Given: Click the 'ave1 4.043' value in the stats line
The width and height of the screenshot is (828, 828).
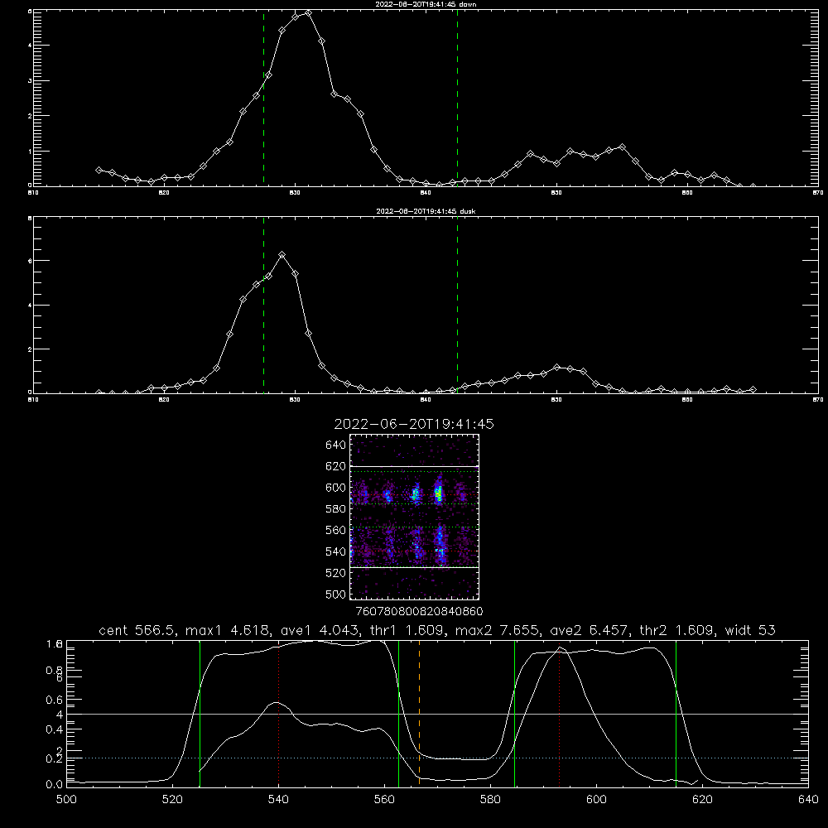Looking at the screenshot, I should click(x=320, y=630).
